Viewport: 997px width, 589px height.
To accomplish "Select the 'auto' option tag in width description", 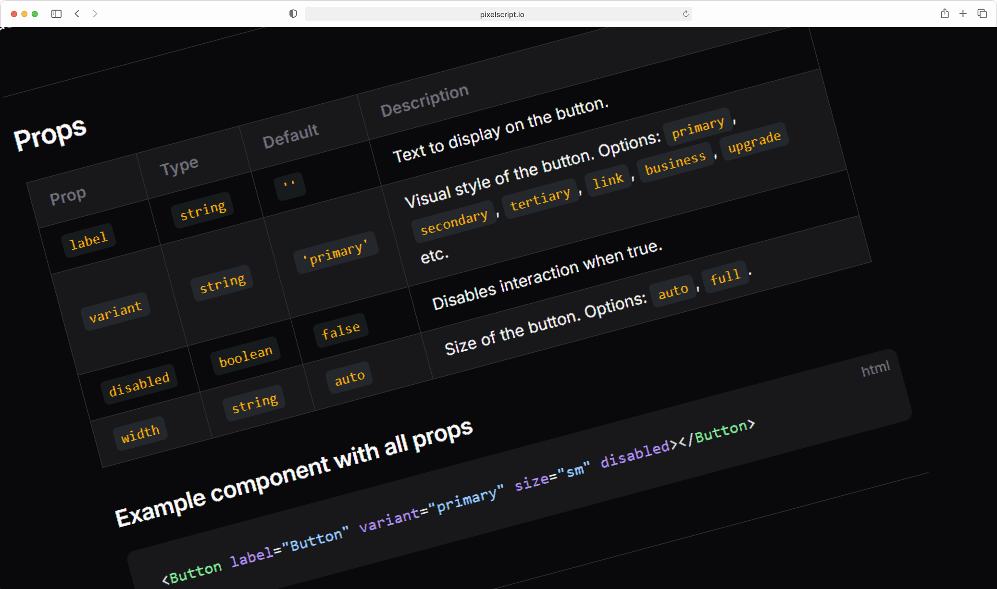I will [x=673, y=291].
